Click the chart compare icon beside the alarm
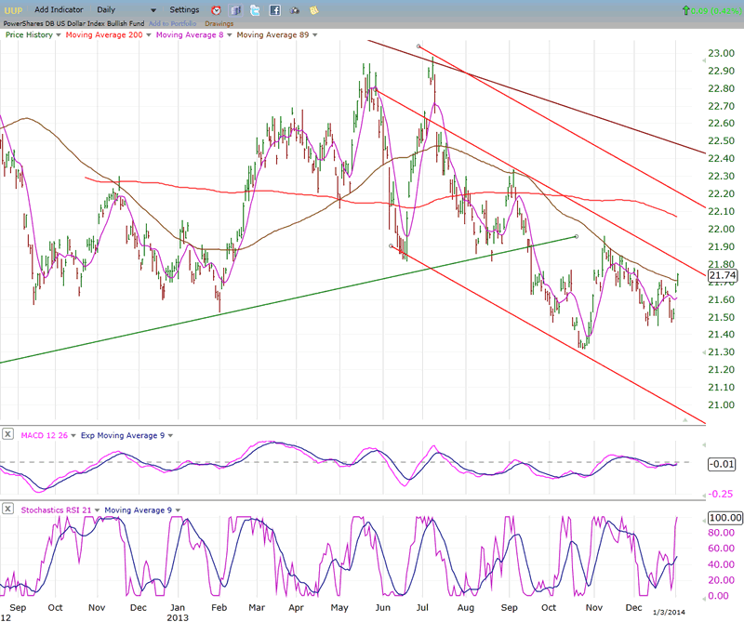Viewport: 744px width, 622px height. tap(235, 10)
